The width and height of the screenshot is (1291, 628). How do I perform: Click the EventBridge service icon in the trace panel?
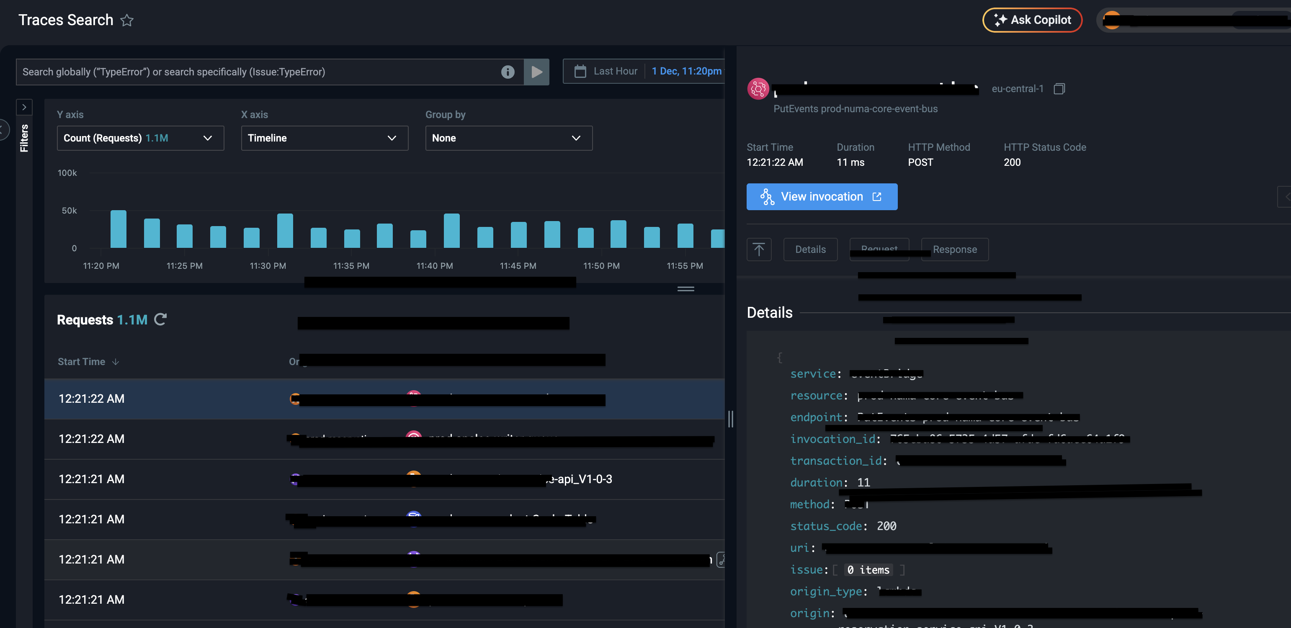[x=758, y=88]
